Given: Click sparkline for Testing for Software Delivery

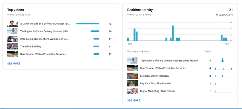Looking at the screenshot, I should click(x=223, y=60).
